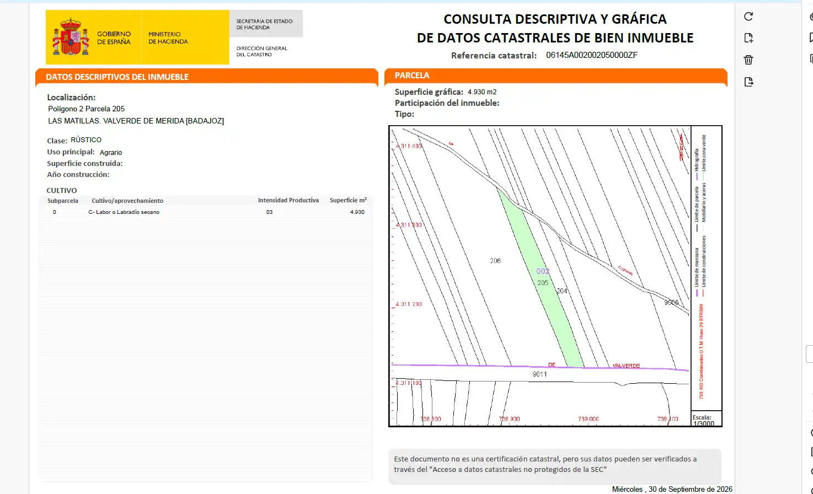
Task: Click the 'C- Labor o Labradío secano' cell
Action: (x=124, y=212)
